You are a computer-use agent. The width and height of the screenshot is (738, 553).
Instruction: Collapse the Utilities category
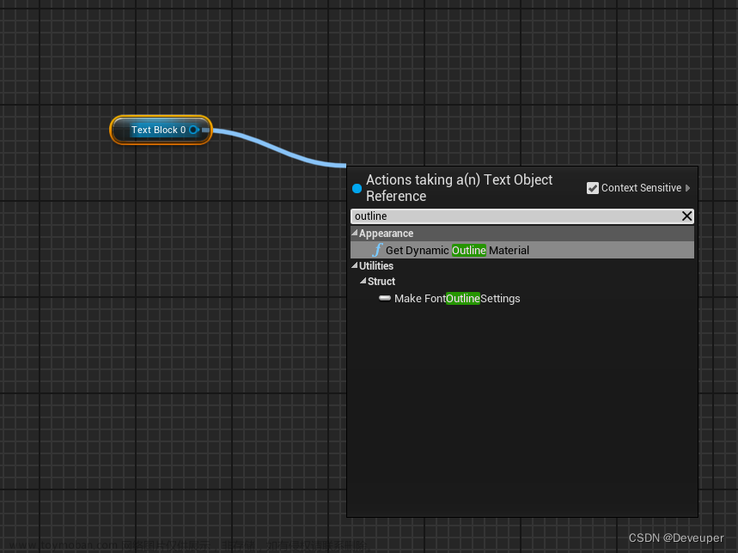click(x=355, y=265)
